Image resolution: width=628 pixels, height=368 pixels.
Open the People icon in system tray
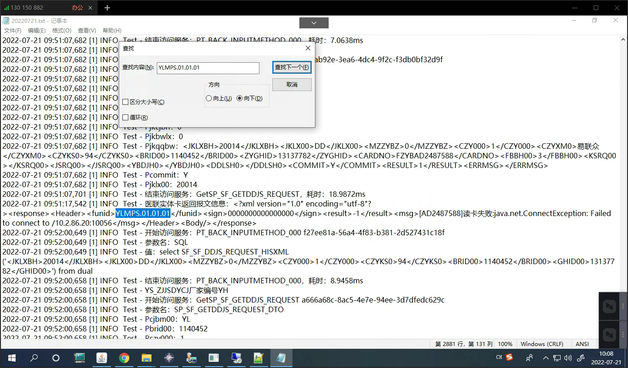[529, 357]
